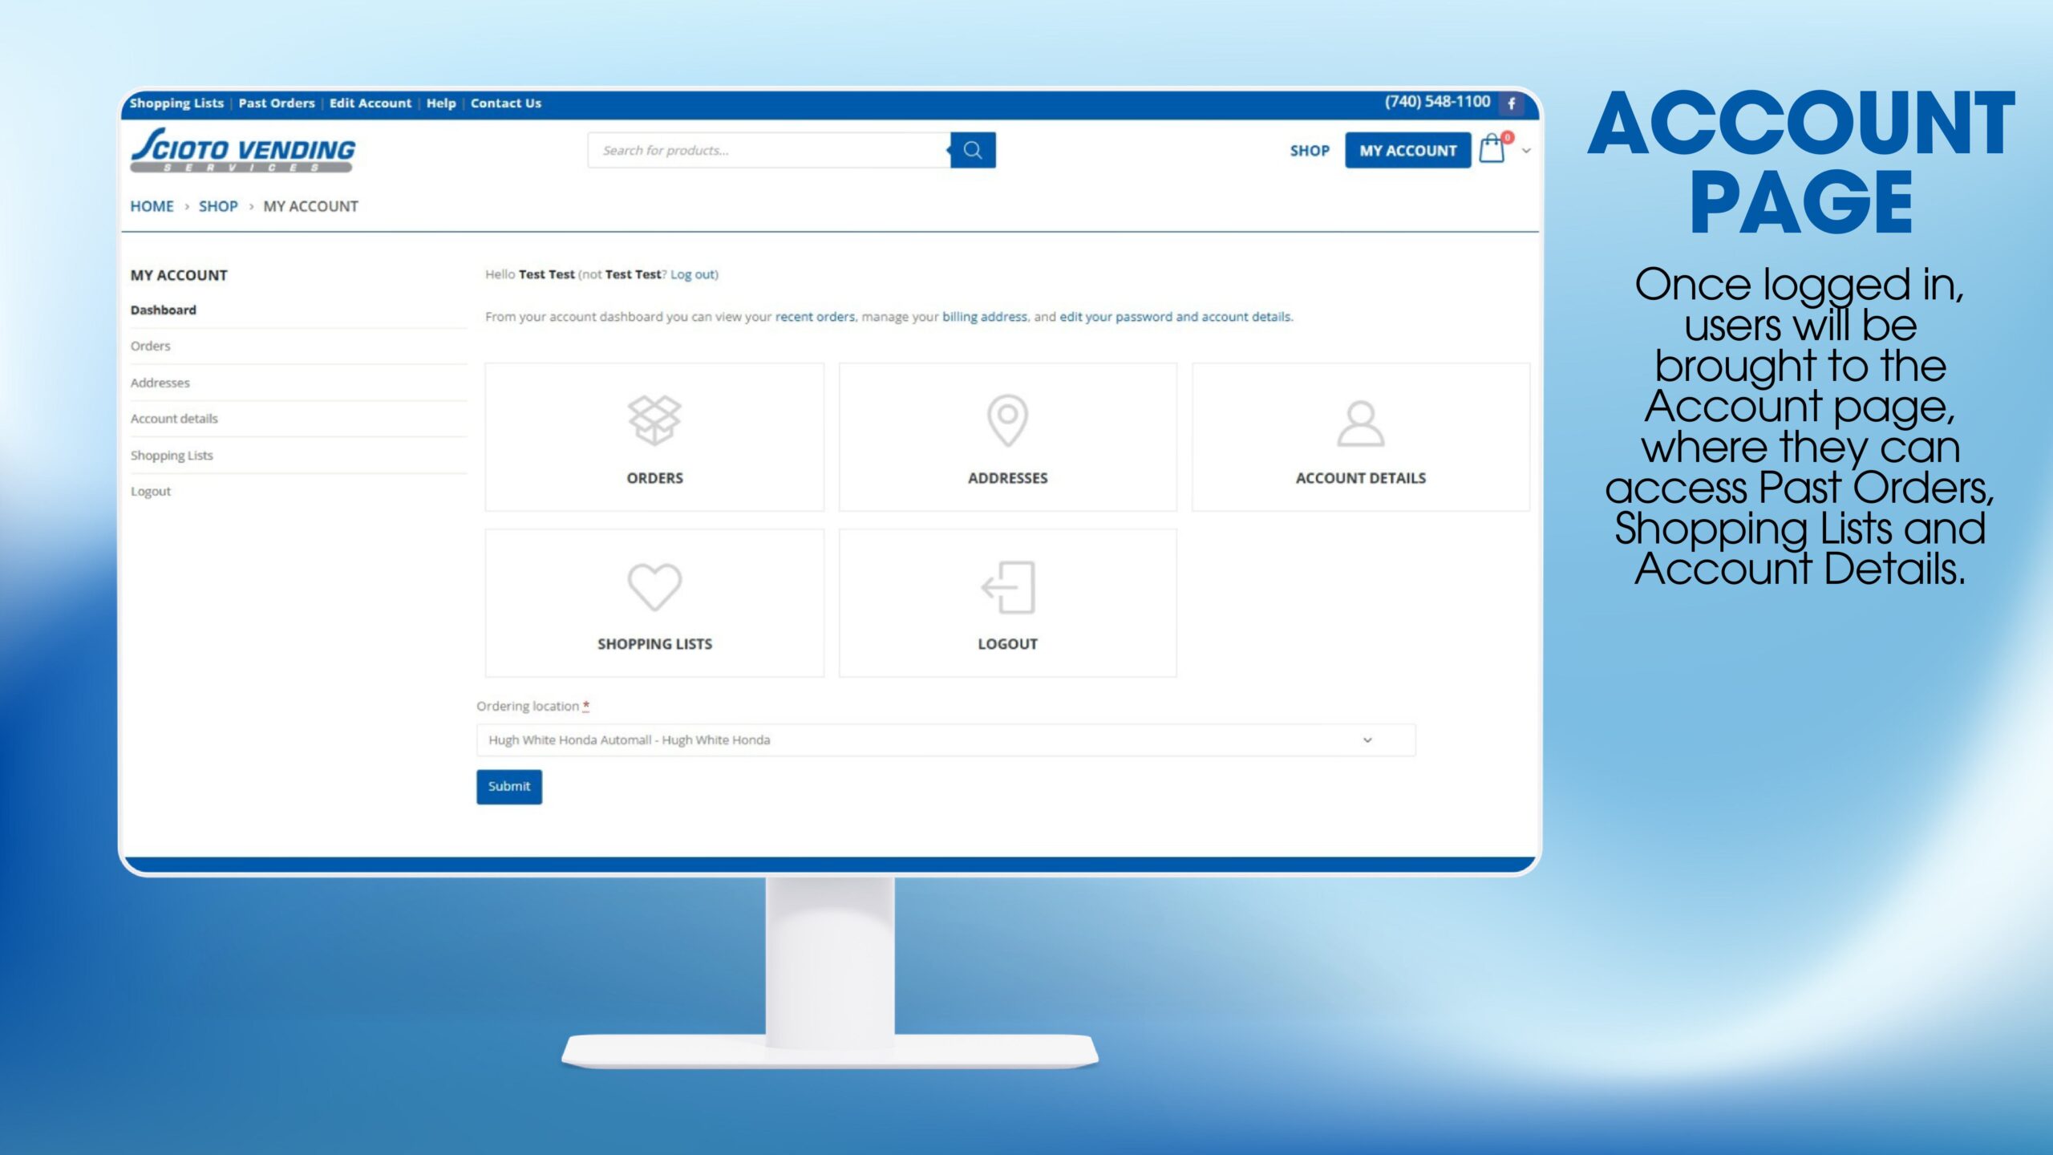Viewport: 2053px width, 1155px height.
Task: Click the Account Details person icon
Action: click(x=1360, y=423)
